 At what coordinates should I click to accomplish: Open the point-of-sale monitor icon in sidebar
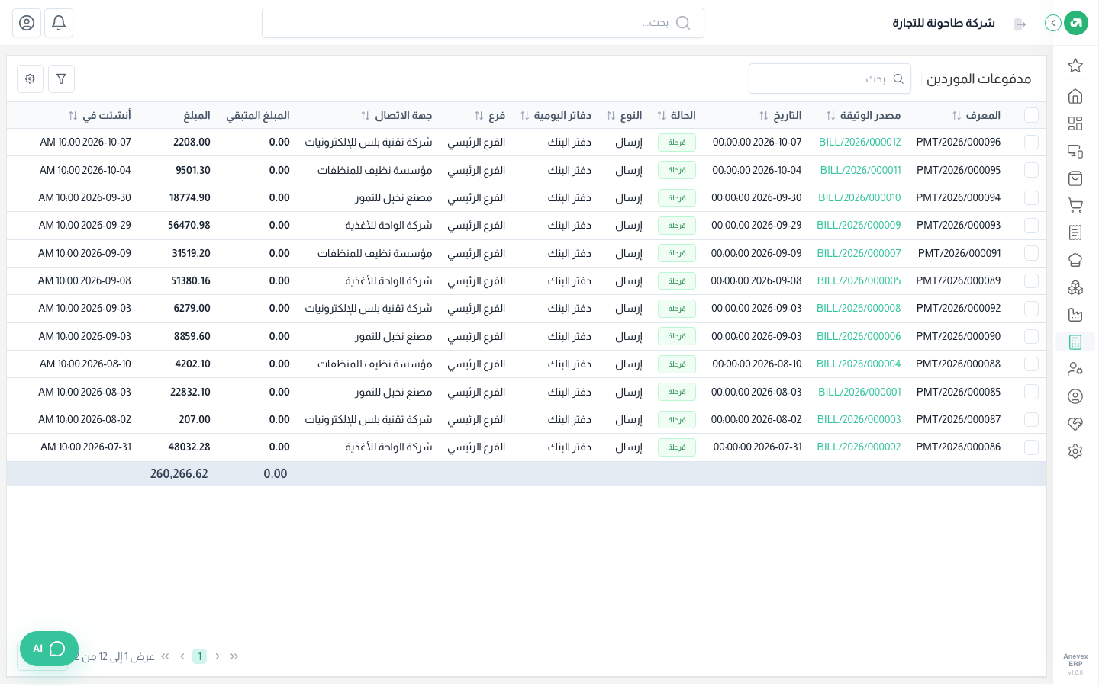click(1075, 151)
